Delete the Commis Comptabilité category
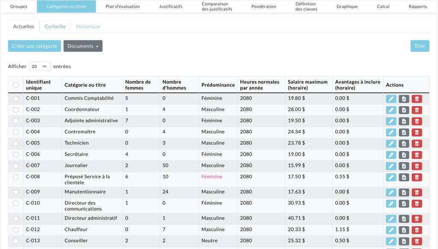Image resolution: width=438 pixels, height=249 pixels. click(417, 99)
